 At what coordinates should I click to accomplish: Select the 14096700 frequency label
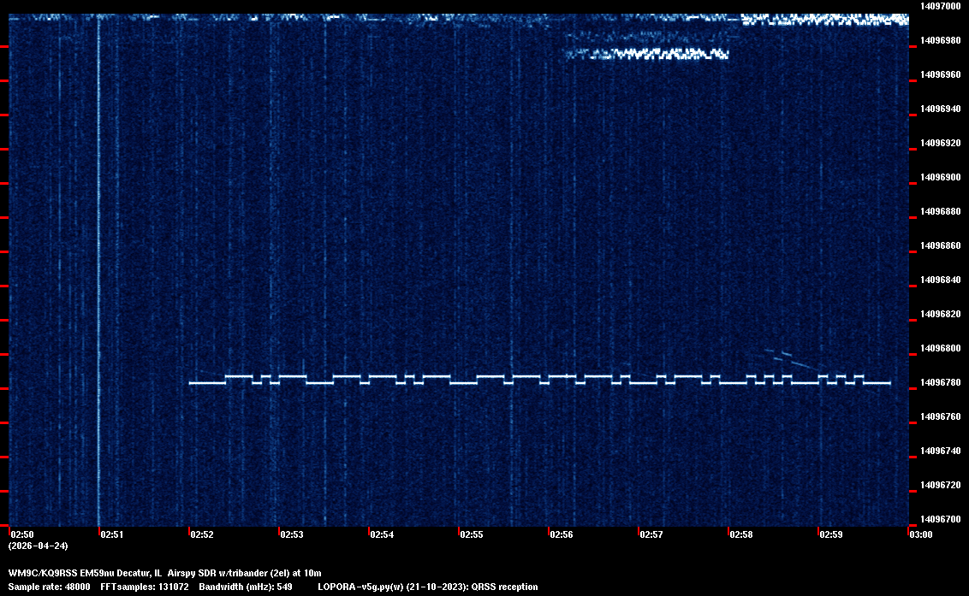coord(940,519)
